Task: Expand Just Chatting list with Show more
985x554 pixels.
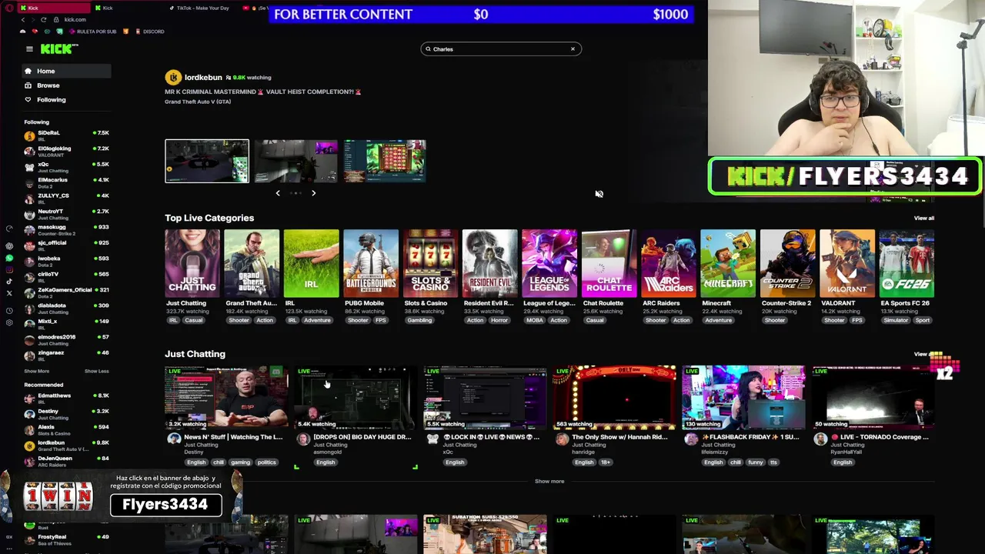Action: (549, 482)
